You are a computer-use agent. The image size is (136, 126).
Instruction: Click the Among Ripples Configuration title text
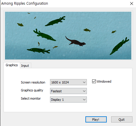[25, 4]
